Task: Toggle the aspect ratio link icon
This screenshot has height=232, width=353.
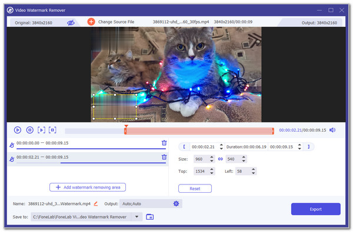Action: (221, 159)
